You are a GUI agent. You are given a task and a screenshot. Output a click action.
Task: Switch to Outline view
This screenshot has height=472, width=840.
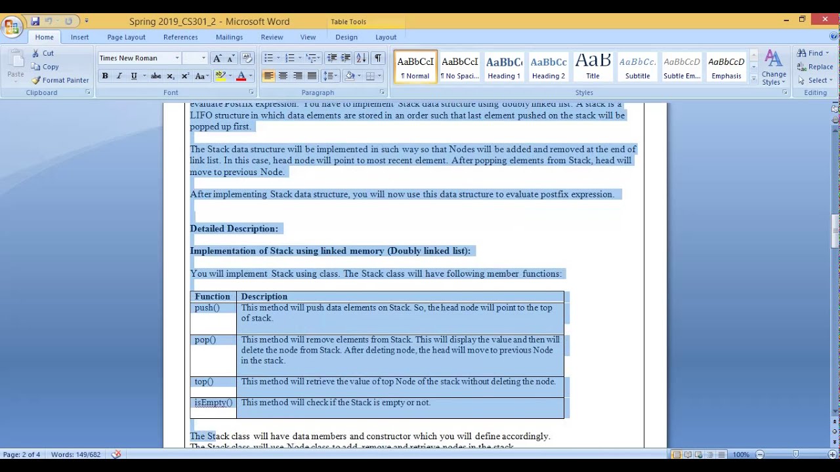[710, 454]
